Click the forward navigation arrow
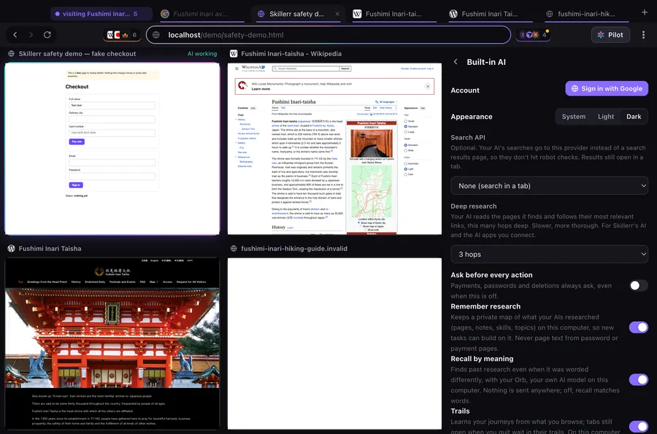This screenshot has width=657, height=434. [x=31, y=35]
